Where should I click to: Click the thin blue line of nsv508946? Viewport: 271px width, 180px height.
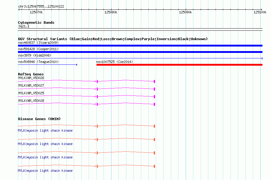48,65
